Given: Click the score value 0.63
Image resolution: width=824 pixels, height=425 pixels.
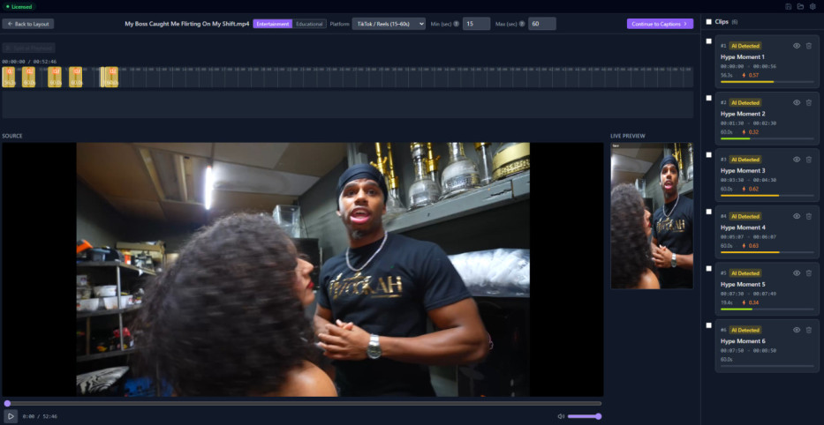Looking at the screenshot, I should pos(753,245).
